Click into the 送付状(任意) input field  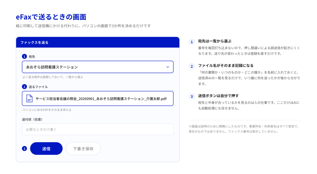pos(98,129)
